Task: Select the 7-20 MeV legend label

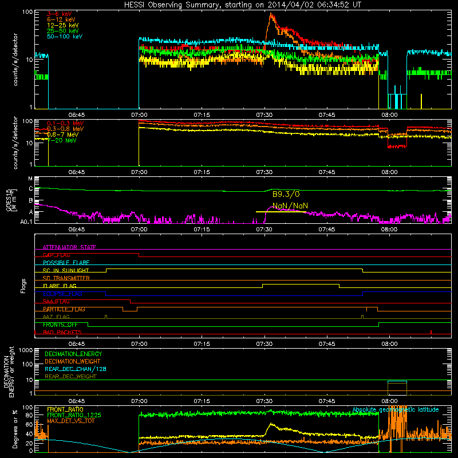Action: [62, 140]
